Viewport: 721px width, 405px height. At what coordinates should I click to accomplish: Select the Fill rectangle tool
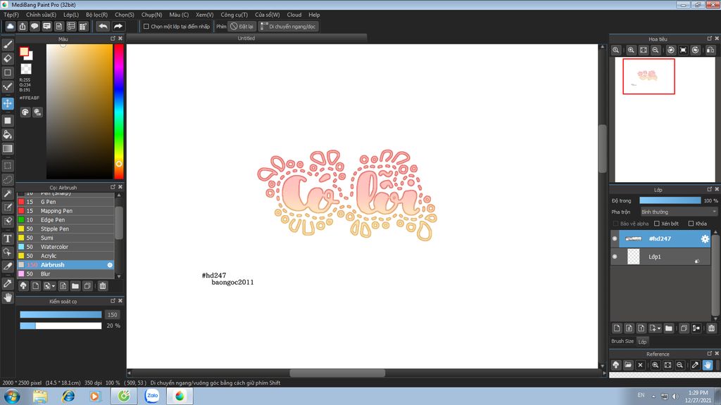coord(8,121)
